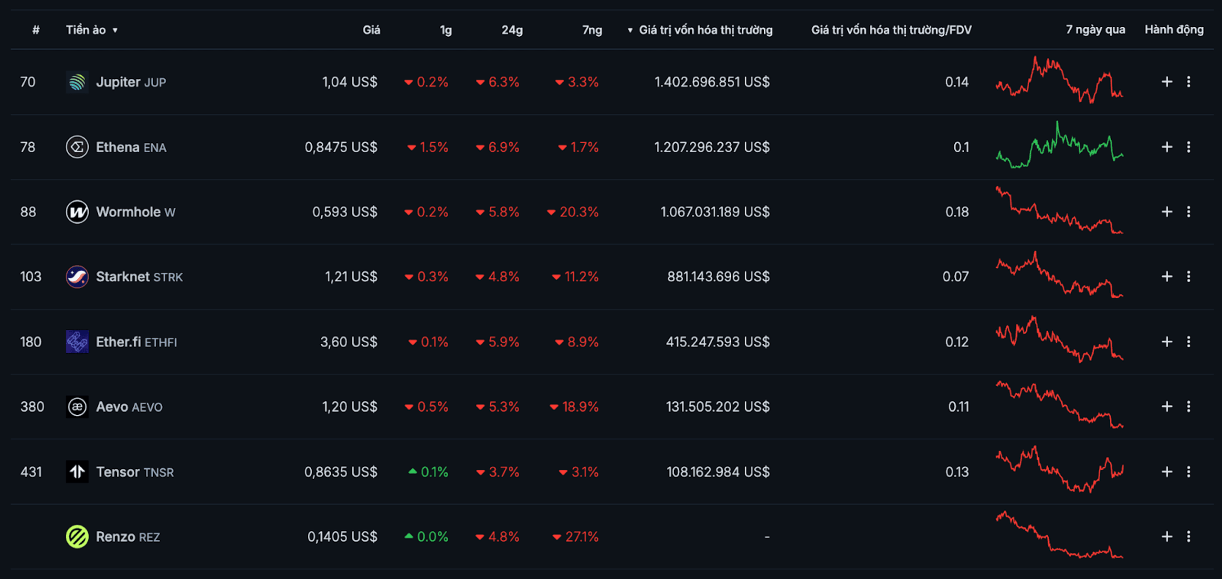1222x579 pixels.
Task: Click Tensor's 1g change 0.1%
Action: [x=428, y=472]
